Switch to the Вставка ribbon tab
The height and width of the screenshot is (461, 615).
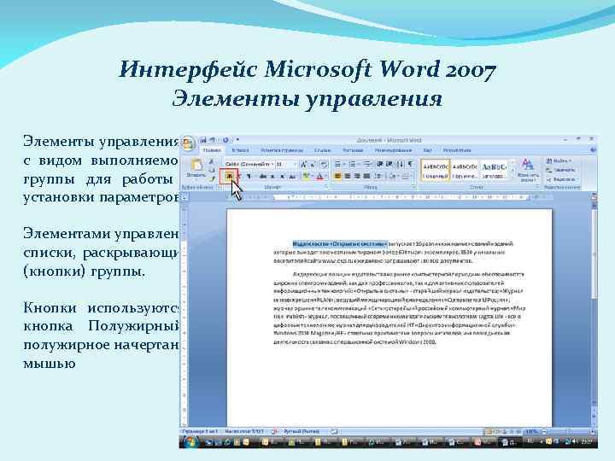coord(240,150)
